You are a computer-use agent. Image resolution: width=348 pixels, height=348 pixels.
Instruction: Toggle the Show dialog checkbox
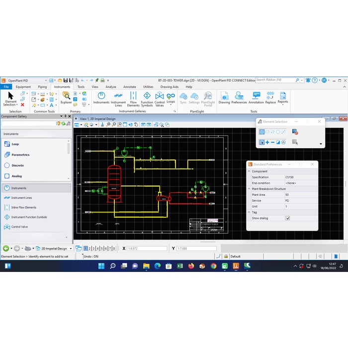[x=288, y=218]
